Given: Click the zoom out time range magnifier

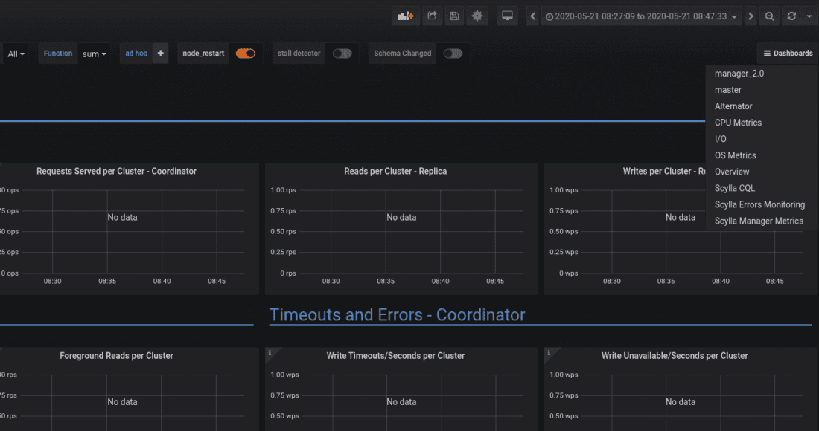Looking at the screenshot, I should pyautogui.click(x=770, y=16).
